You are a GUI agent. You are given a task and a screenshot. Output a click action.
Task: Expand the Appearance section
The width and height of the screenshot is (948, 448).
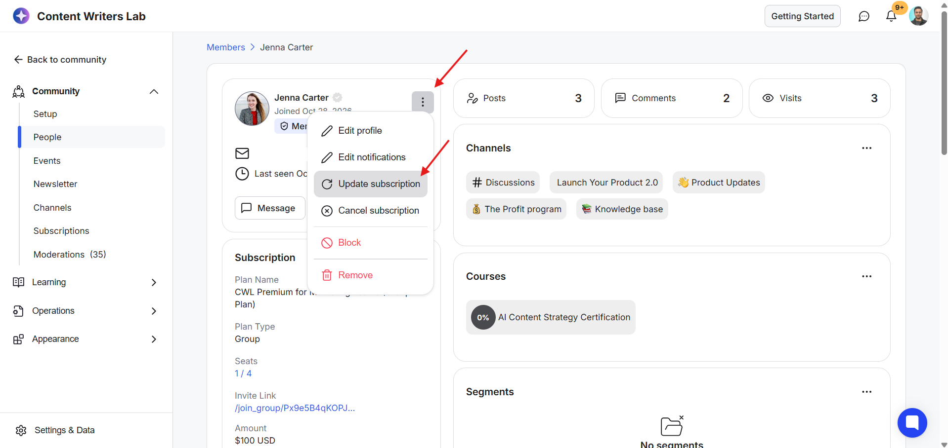point(154,339)
